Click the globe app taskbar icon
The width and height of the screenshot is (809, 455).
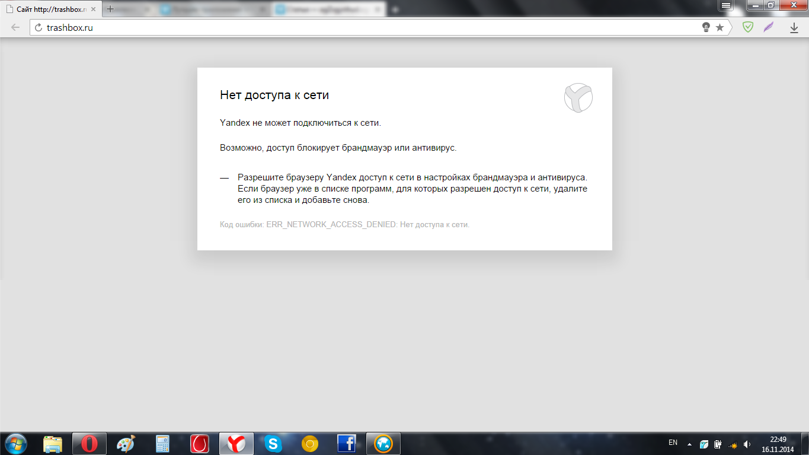[383, 444]
